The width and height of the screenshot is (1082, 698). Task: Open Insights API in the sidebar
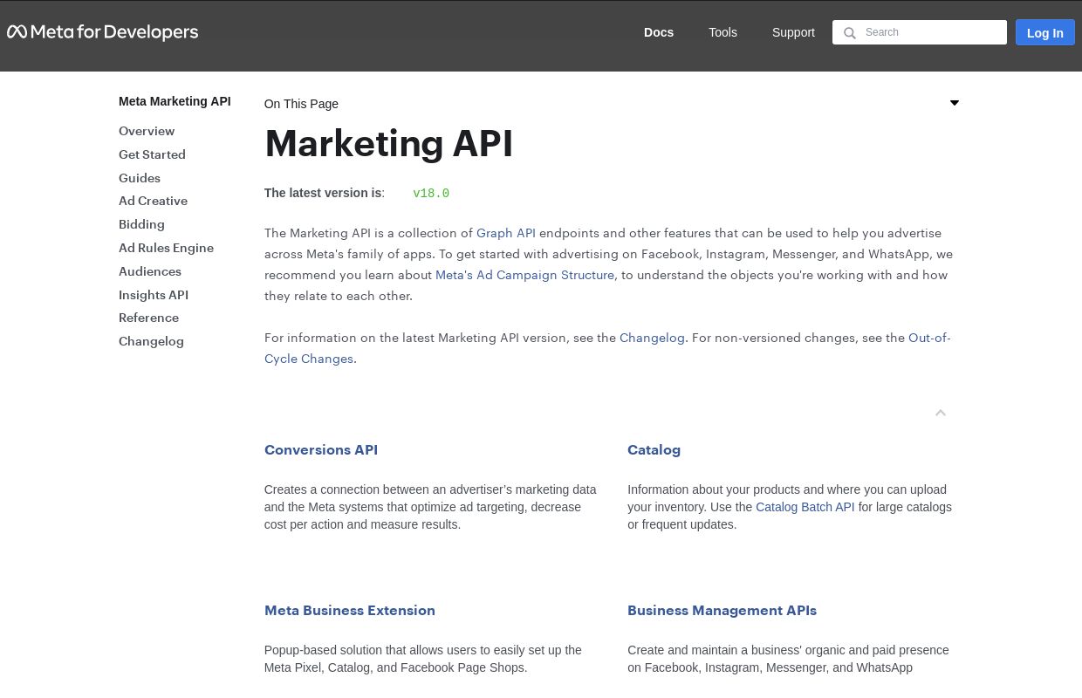click(x=154, y=295)
